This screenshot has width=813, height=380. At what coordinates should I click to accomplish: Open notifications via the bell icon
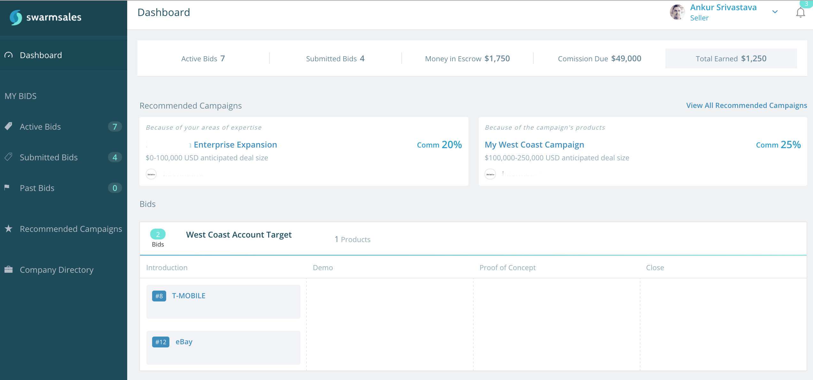800,13
